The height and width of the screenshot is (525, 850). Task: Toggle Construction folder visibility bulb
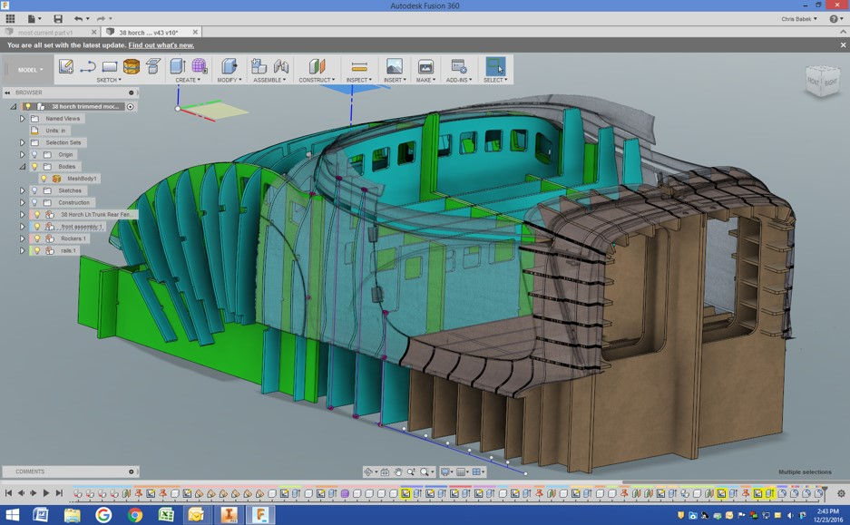(x=34, y=202)
